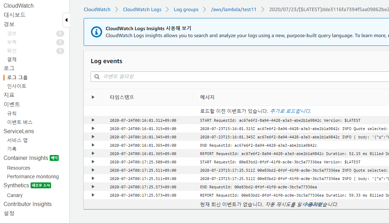The width and height of the screenshot is (389, 223).
Task: Navigate to 인사이트 under 로그
Action: click(15, 86)
